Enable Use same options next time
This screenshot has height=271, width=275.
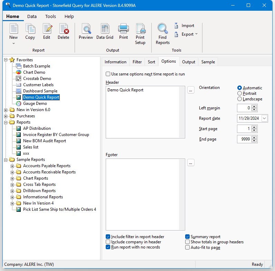pyautogui.click(x=108, y=74)
